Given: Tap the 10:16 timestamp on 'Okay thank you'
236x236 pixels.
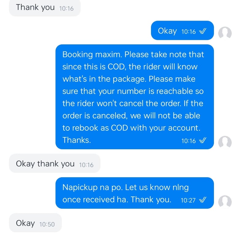Looking at the screenshot, I should (x=86, y=165).
